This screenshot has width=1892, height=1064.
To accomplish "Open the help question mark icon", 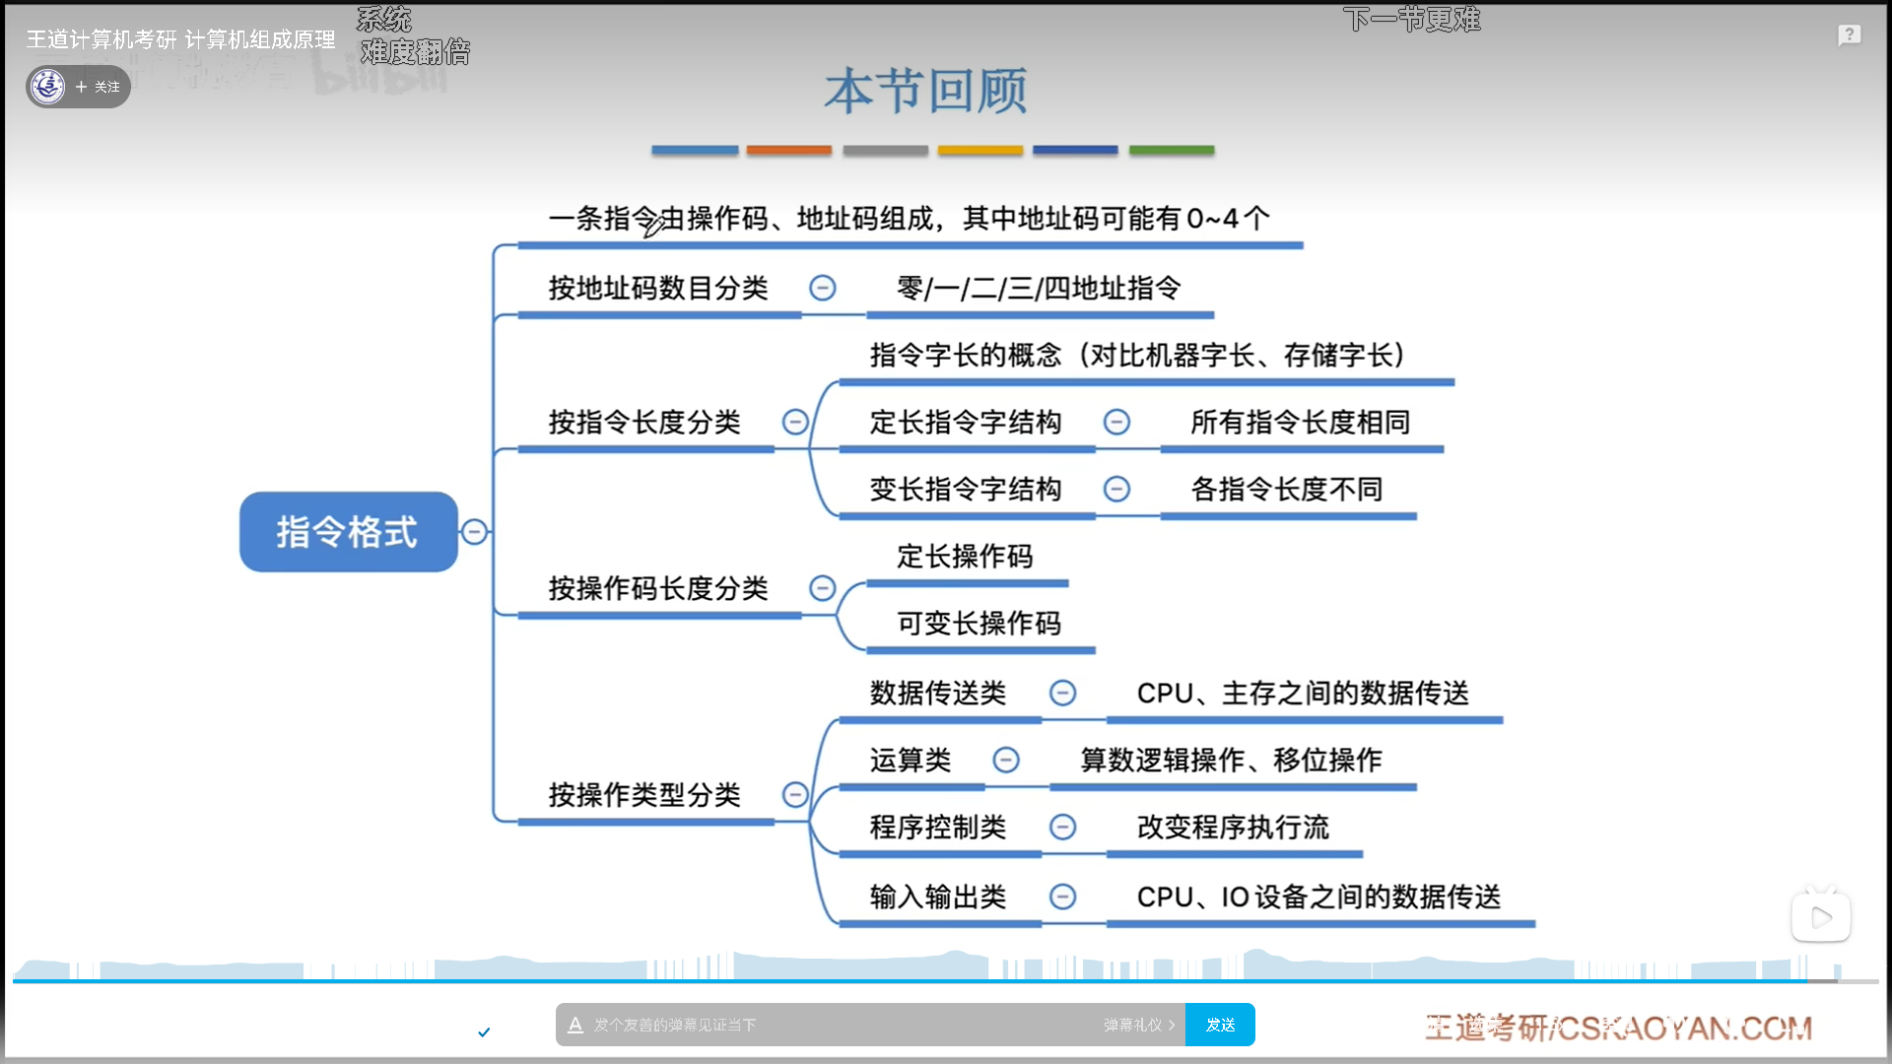I will 1849,35.
